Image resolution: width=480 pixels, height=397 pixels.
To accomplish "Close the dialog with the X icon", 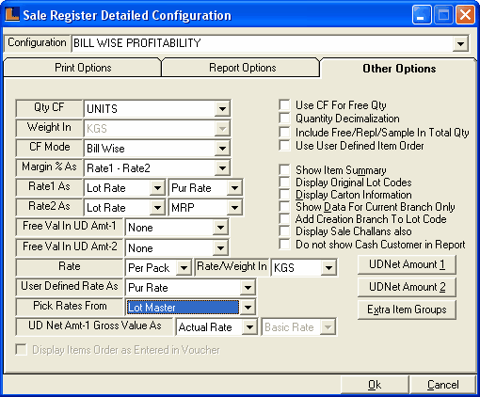I will (465, 14).
